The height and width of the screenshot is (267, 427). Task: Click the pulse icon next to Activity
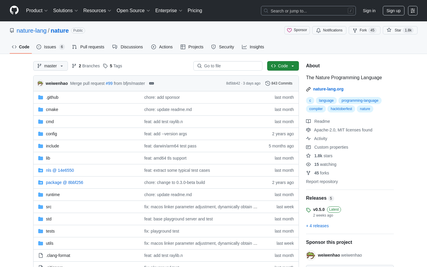click(x=308, y=139)
